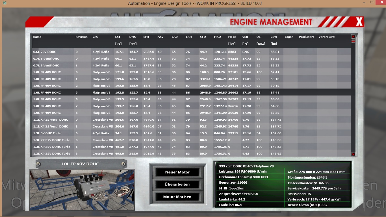
Task: Select 1.0L FP 40V DOHC revision 0
Action: [191, 72]
